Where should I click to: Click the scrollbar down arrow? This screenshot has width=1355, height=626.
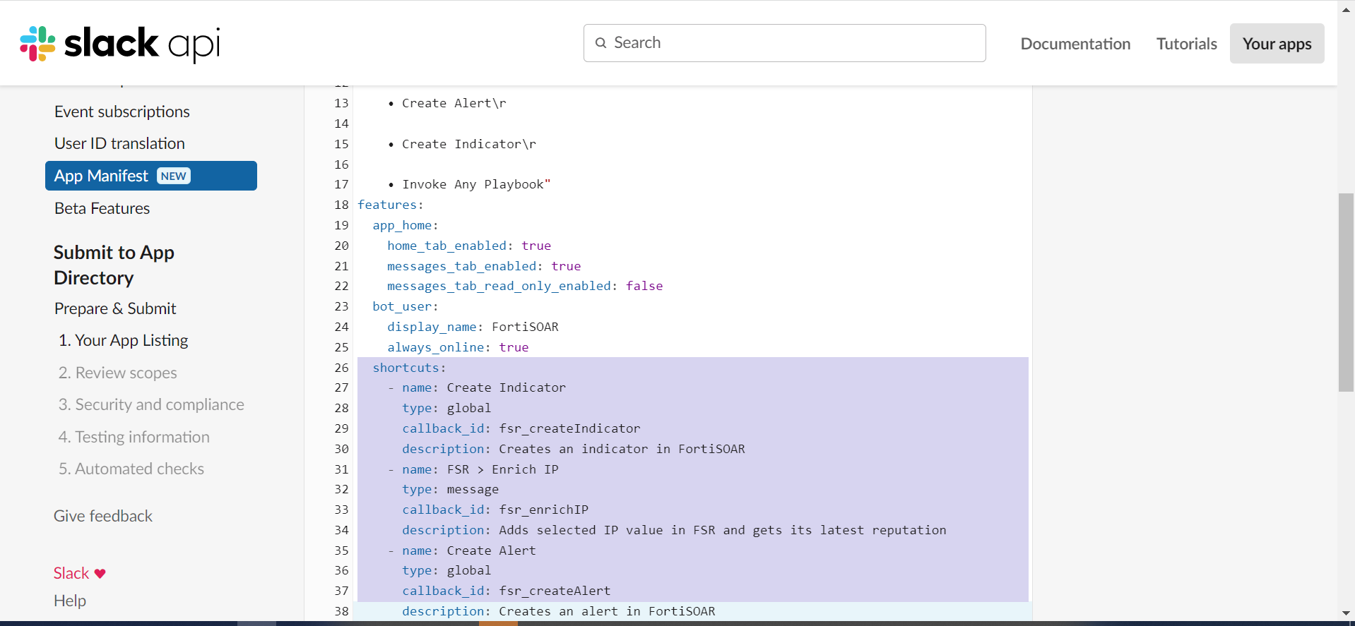(1346, 613)
